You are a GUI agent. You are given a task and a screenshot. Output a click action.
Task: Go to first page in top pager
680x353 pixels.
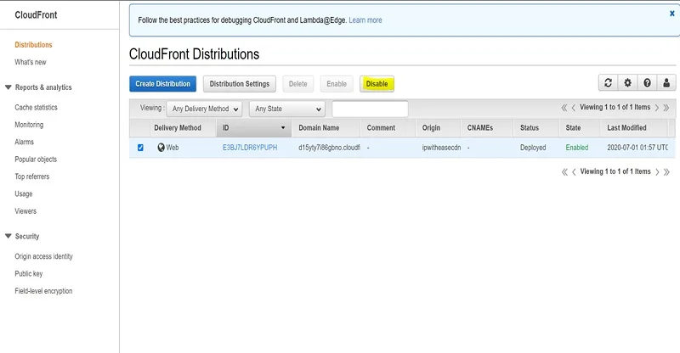564,108
